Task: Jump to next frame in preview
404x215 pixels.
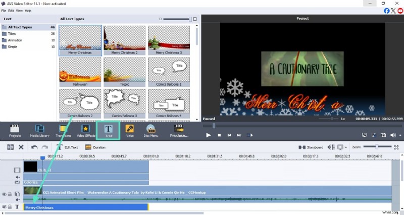Action: pos(239,135)
